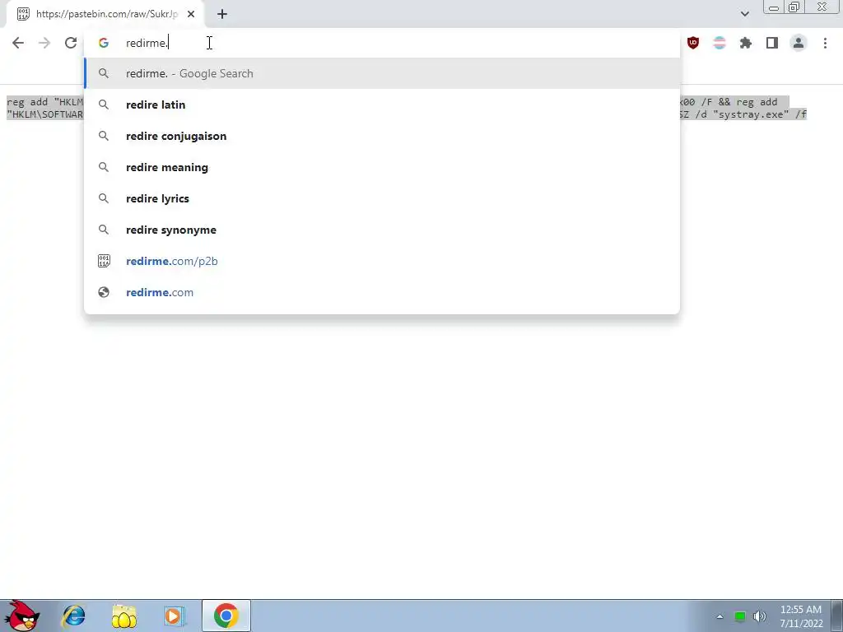This screenshot has height=632, width=843.
Task: Go back using the browser back arrow
Action: [18, 43]
